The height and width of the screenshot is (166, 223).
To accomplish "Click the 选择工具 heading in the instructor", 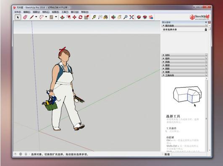I will pos(173,116).
